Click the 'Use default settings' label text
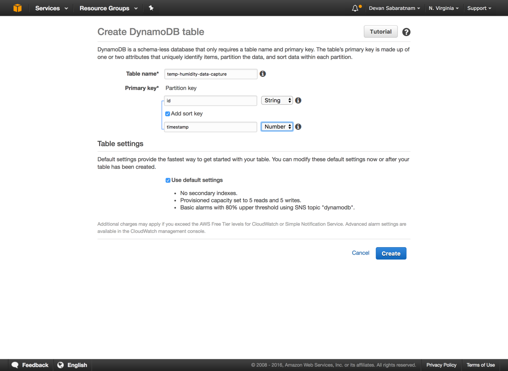Viewport: 508px width, 371px height. [x=197, y=180]
